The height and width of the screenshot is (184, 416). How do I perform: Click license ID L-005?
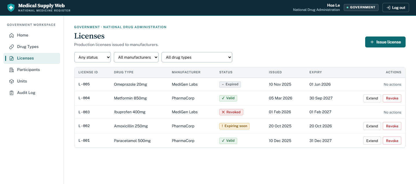pos(84,85)
